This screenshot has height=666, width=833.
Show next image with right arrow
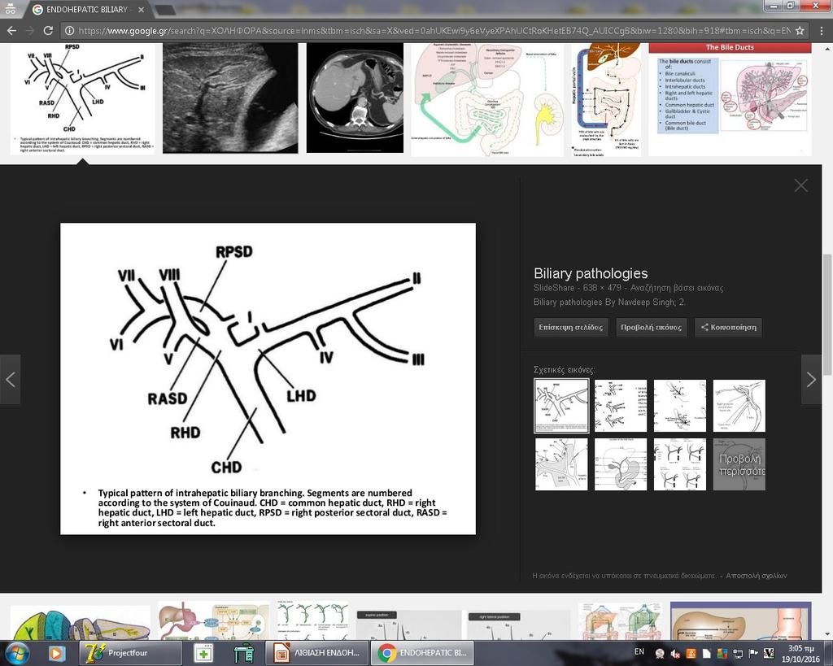pos(811,380)
